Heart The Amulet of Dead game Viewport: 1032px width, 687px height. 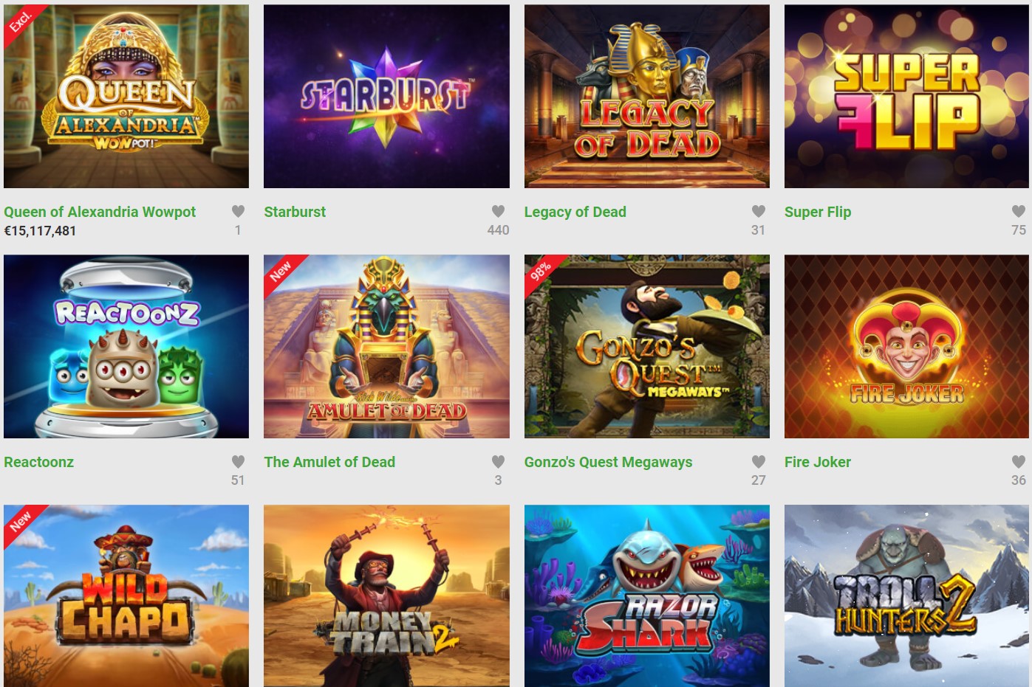tap(498, 461)
